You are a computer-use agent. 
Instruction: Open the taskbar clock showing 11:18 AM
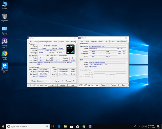151,126
